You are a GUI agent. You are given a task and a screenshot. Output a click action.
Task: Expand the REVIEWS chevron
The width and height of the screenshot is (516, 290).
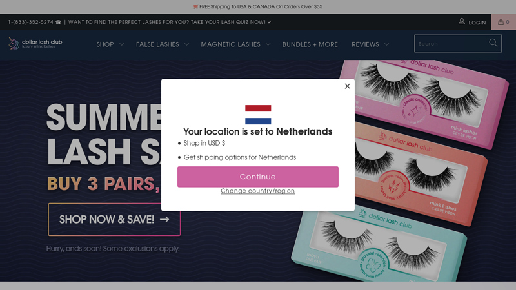[x=386, y=44]
